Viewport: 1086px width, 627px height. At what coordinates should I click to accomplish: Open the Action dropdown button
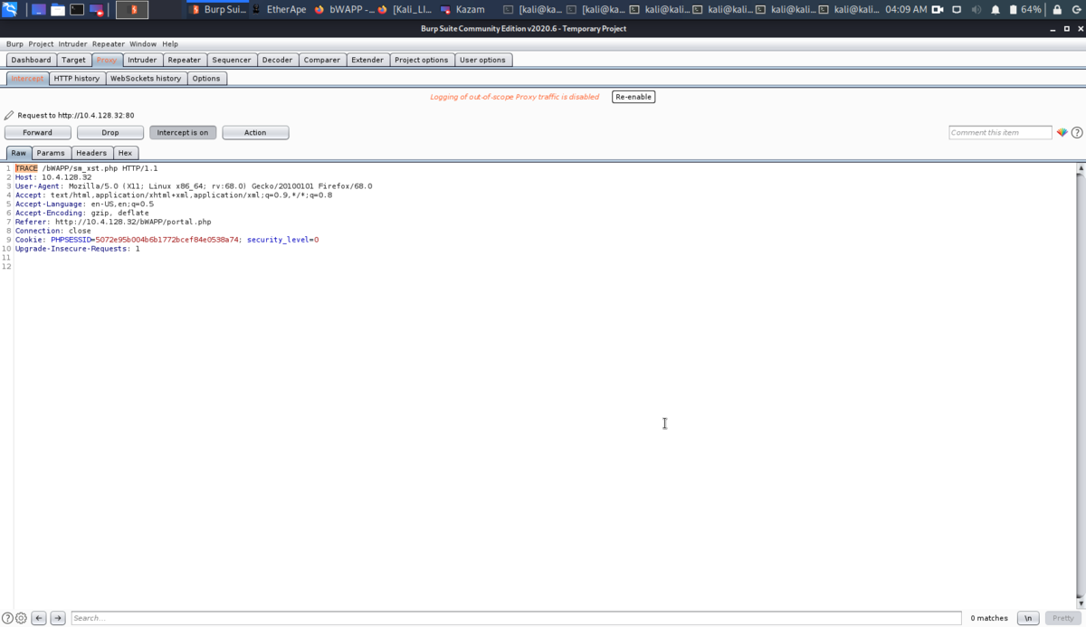coord(255,132)
